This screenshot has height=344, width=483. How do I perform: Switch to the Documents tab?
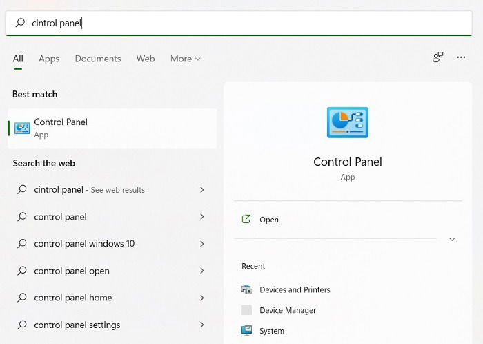[x=98, y=59]
